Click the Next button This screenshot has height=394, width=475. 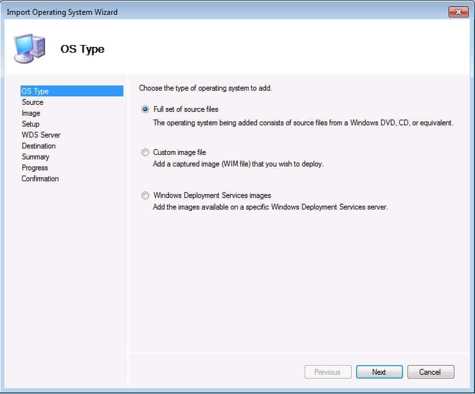coord(379,372)
